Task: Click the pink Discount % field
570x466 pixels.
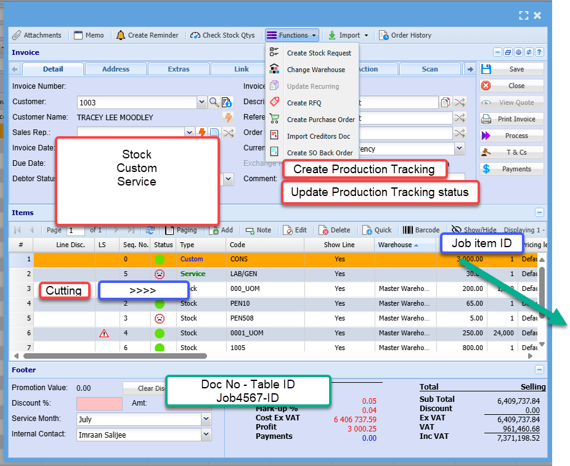Action: pyautogui.click(x=99, y=404)
